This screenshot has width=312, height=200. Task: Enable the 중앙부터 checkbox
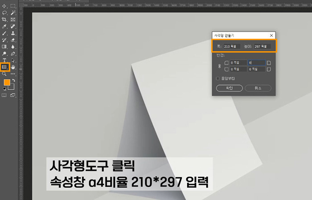(218, 78)
